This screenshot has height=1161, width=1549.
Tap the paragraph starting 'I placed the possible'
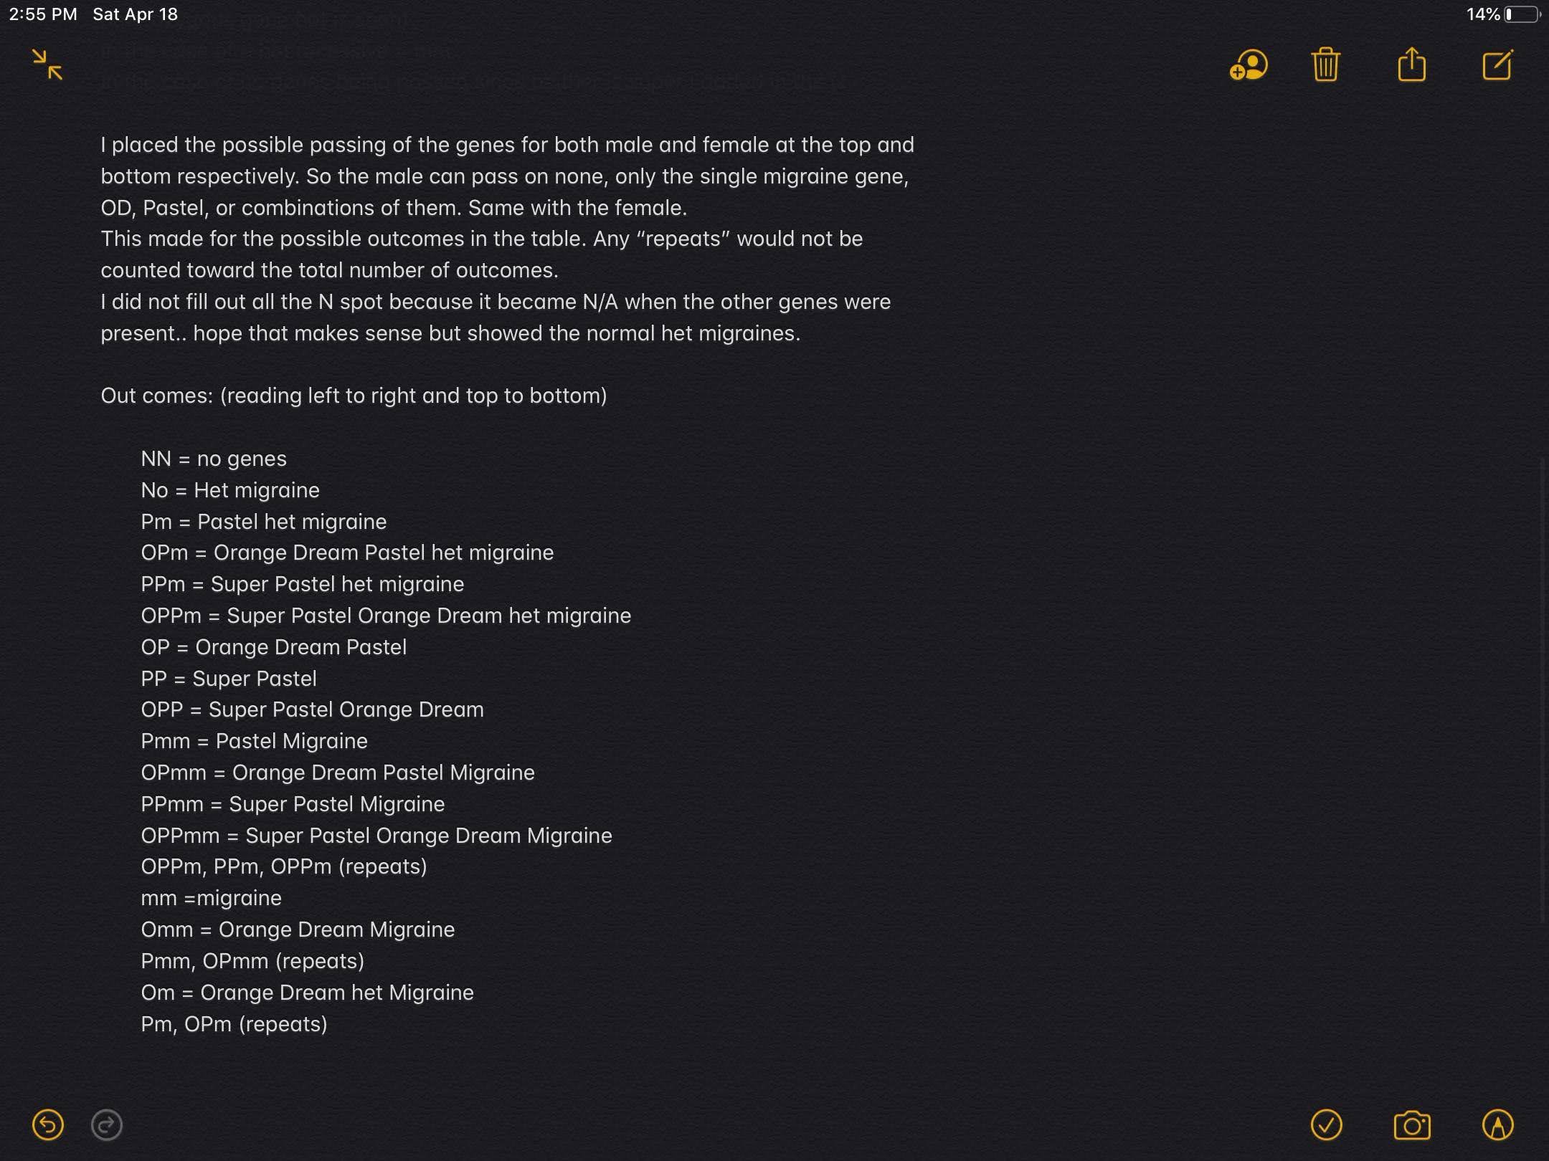point(507,176)
